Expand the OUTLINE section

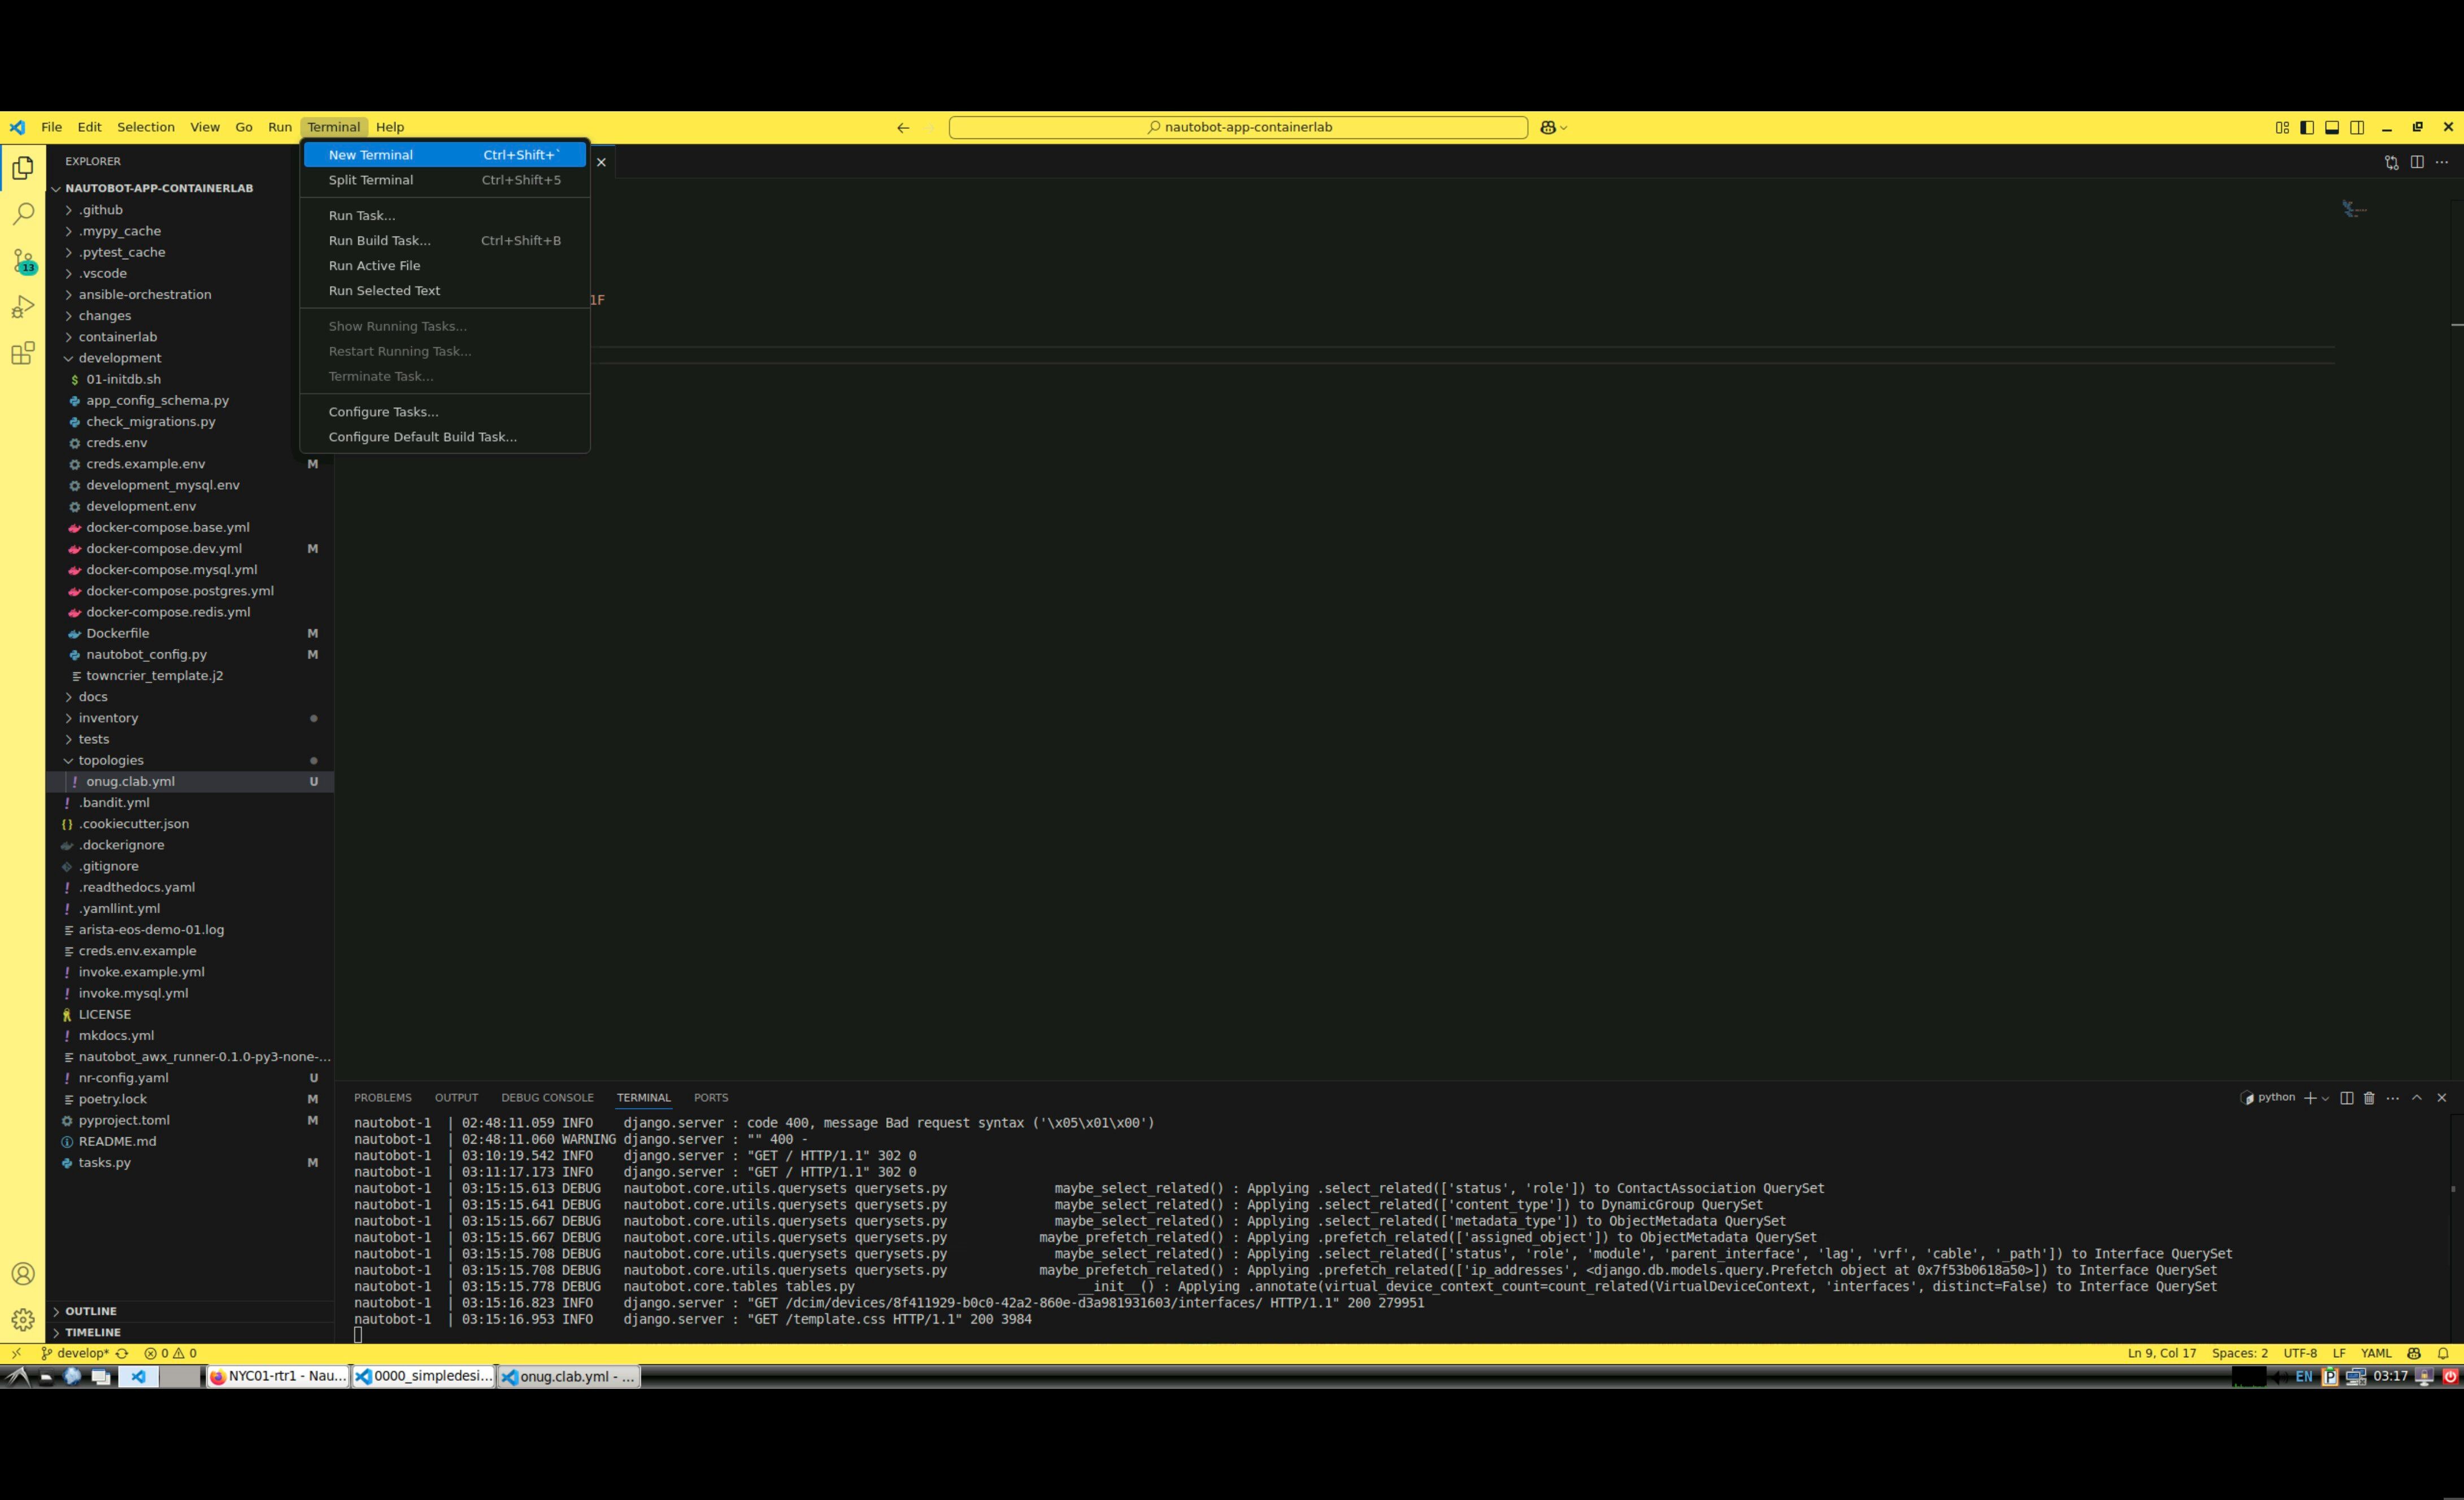[91, 1311]
